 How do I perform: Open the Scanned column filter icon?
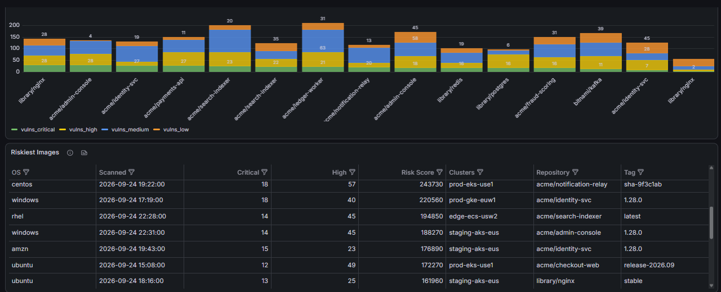[132, 172]
